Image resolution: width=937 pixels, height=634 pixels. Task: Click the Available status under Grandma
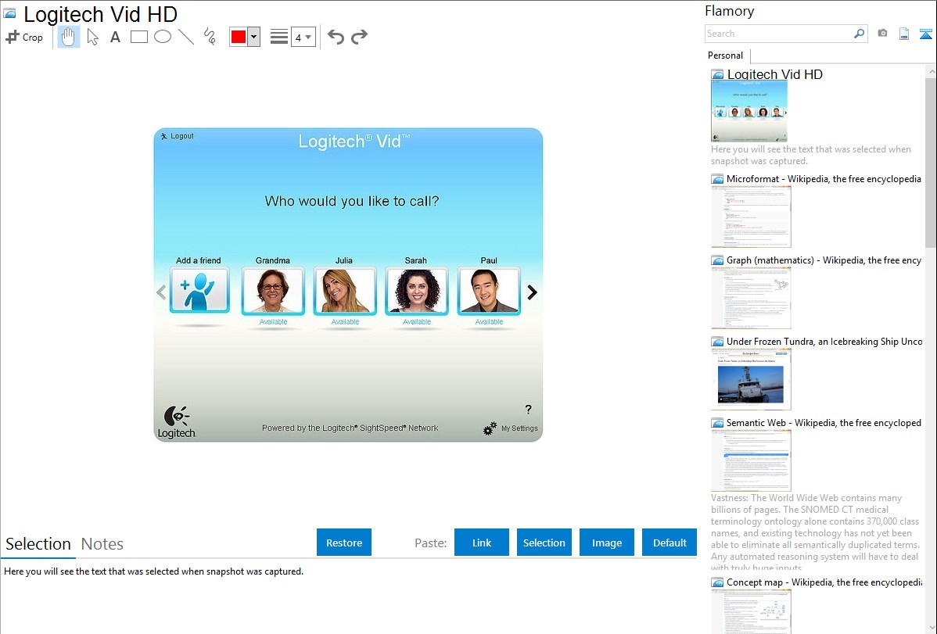coord(273,321)
